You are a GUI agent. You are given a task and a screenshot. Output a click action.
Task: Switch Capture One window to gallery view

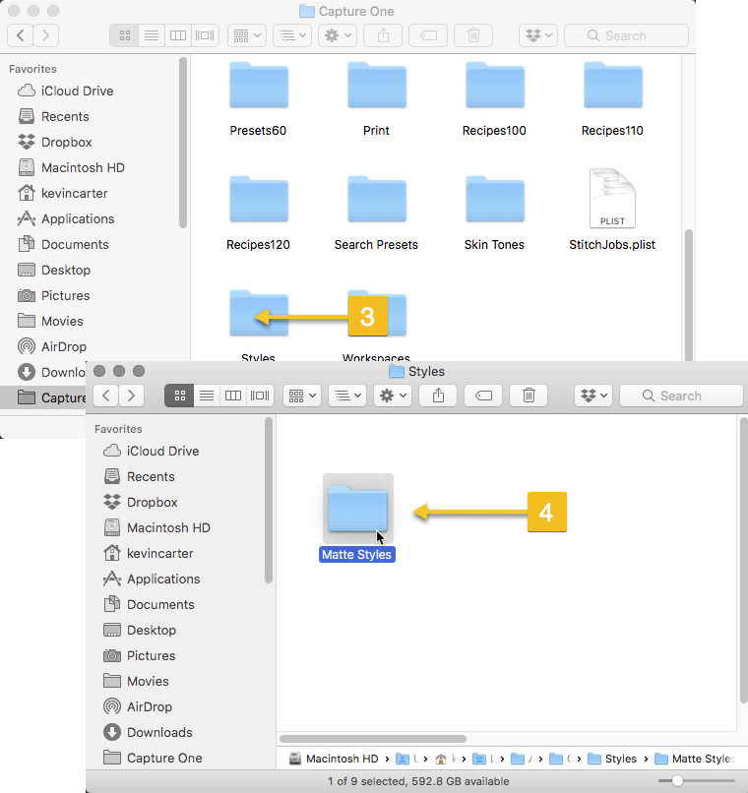(205, 35)
